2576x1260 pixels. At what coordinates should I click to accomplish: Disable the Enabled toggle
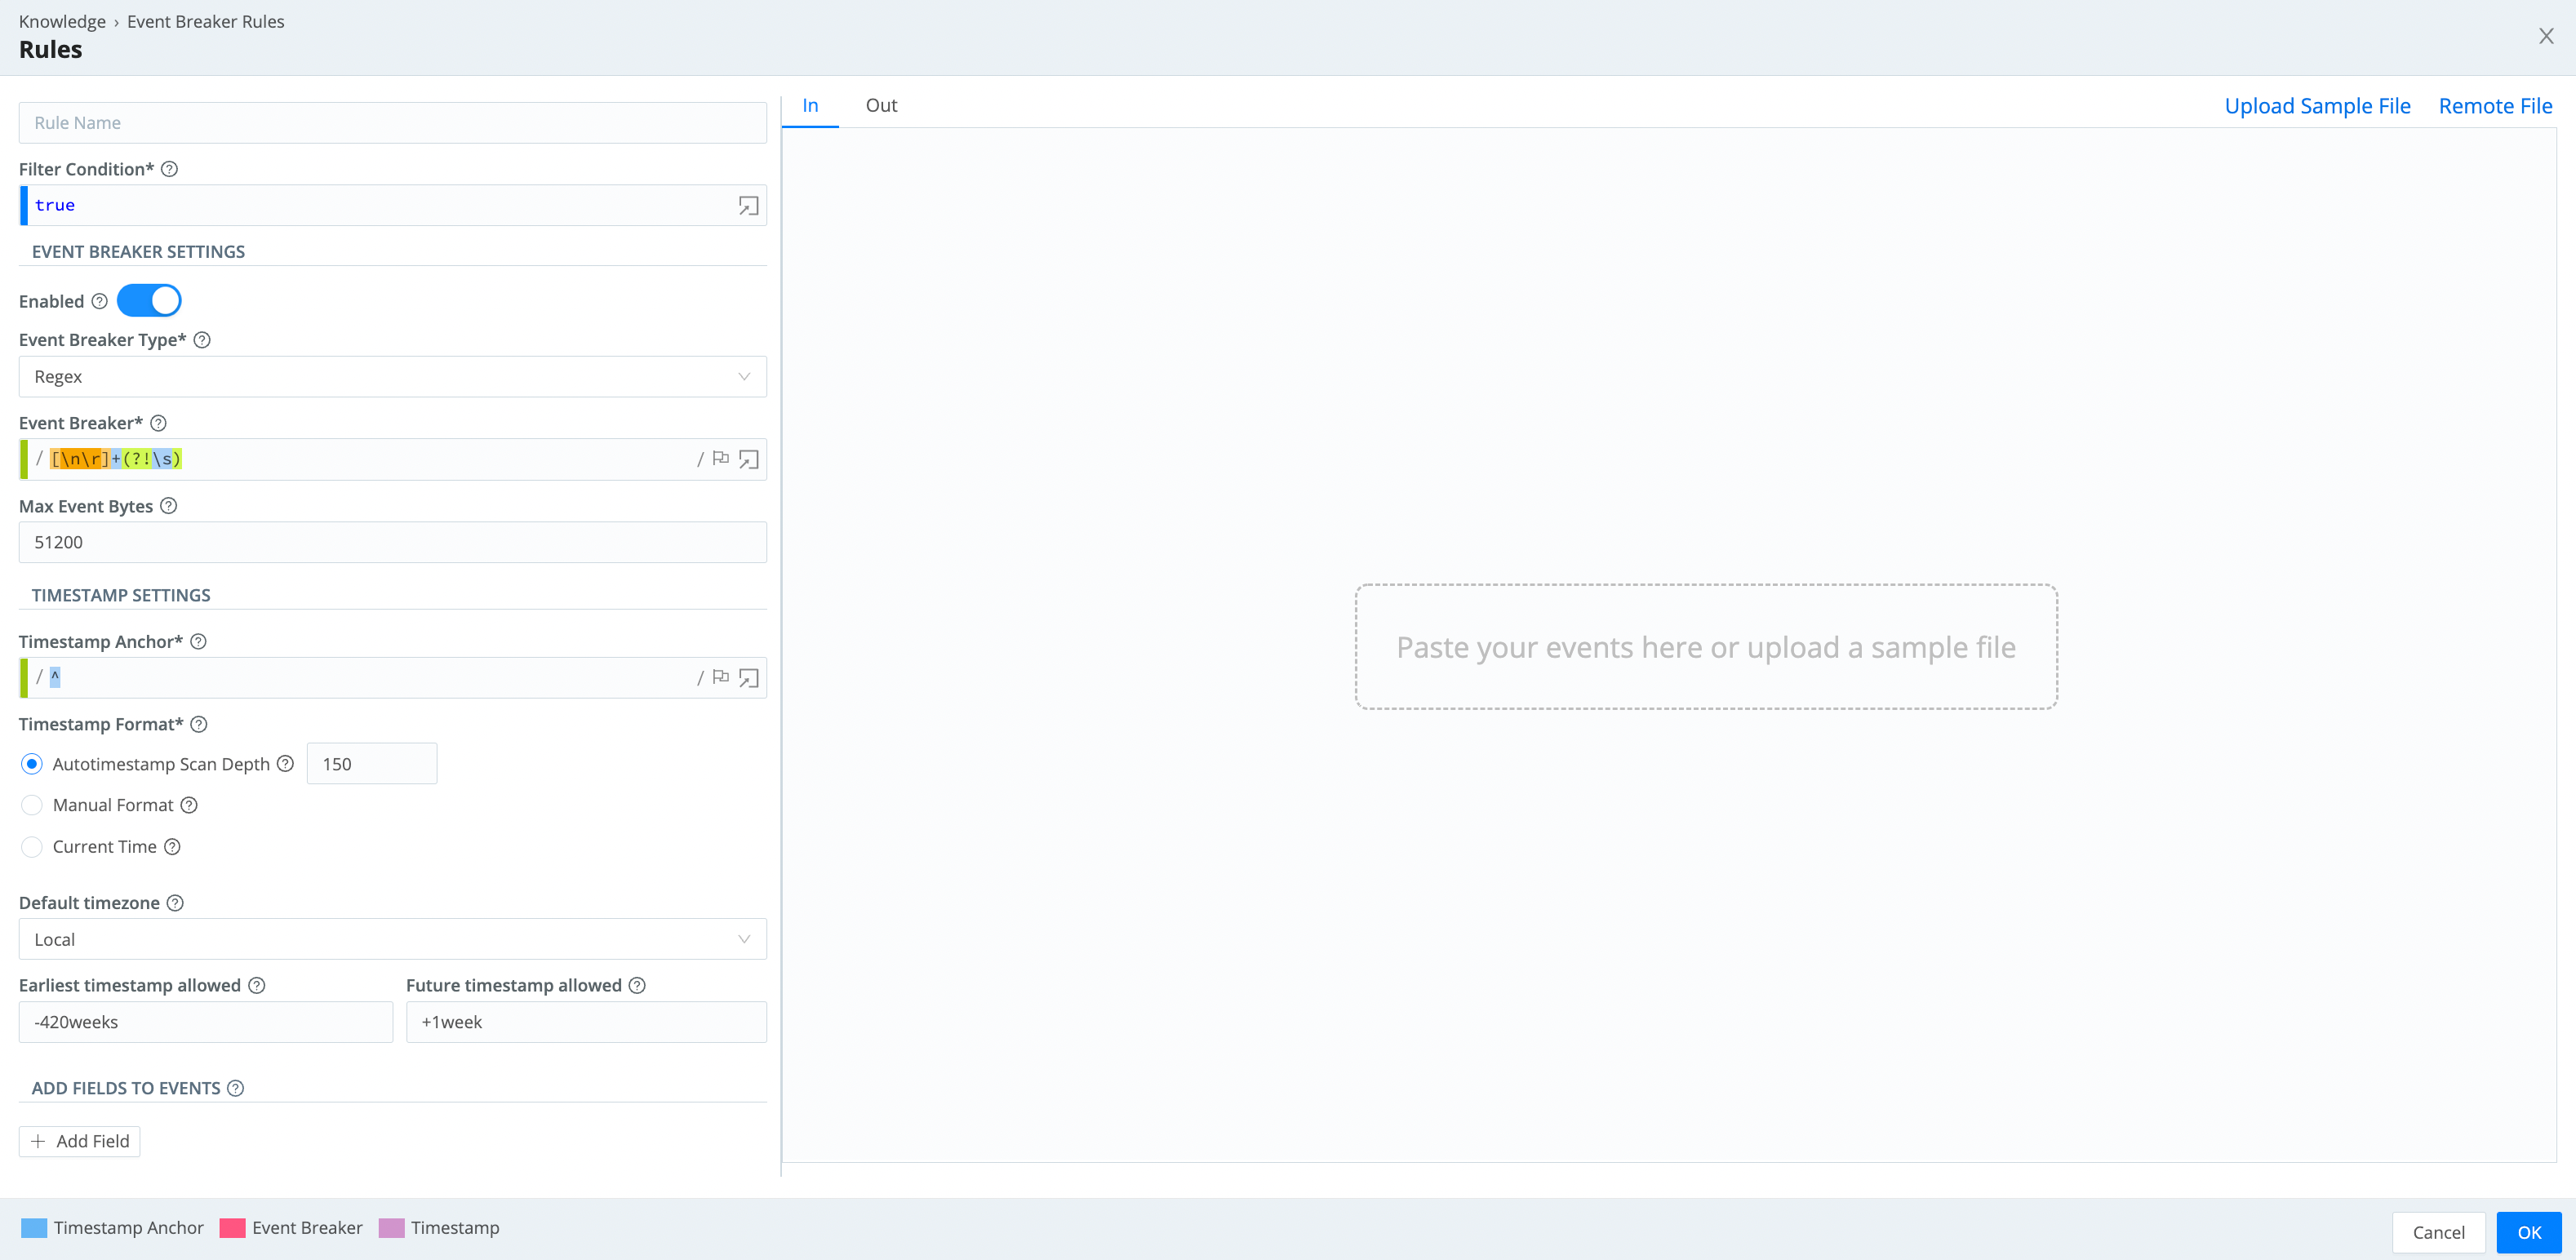149,299
